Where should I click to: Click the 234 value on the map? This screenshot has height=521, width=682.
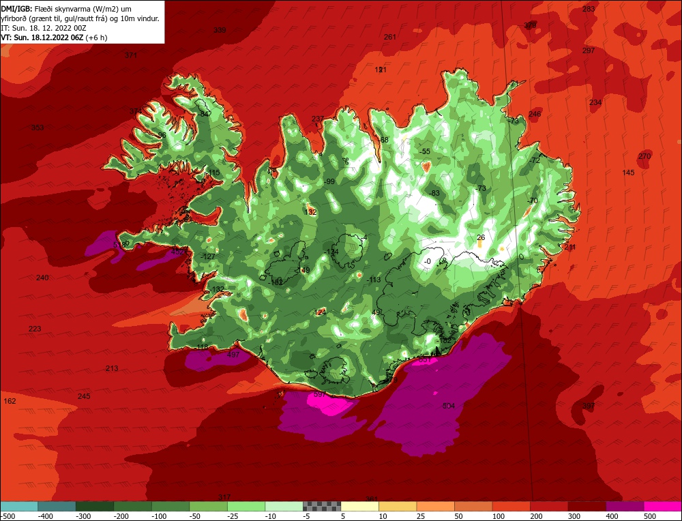[x=595, y=102]
